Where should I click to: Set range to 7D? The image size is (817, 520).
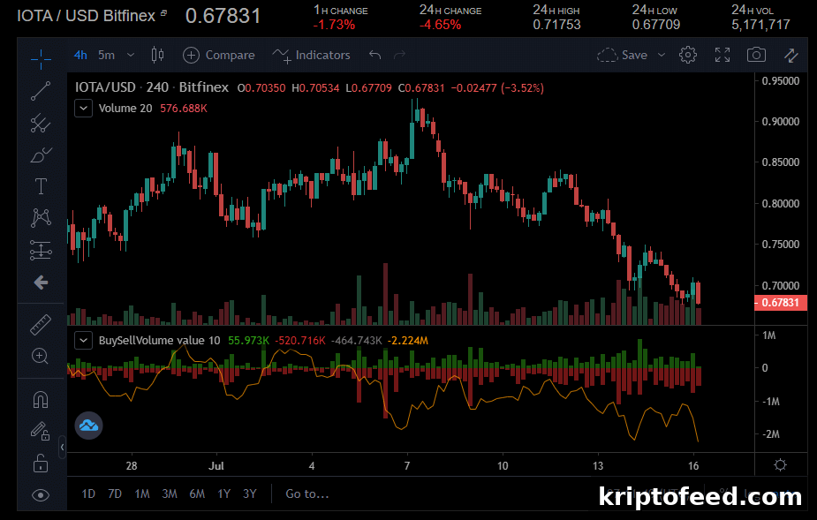[115, 494]
